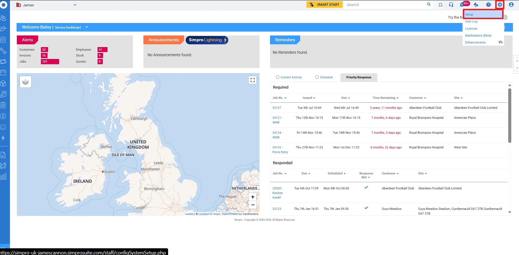The width and height of the screenshot is (519, 255).
Task: Open the Invoices coins-document sidebar icon
Action: [x=3, y=94]
